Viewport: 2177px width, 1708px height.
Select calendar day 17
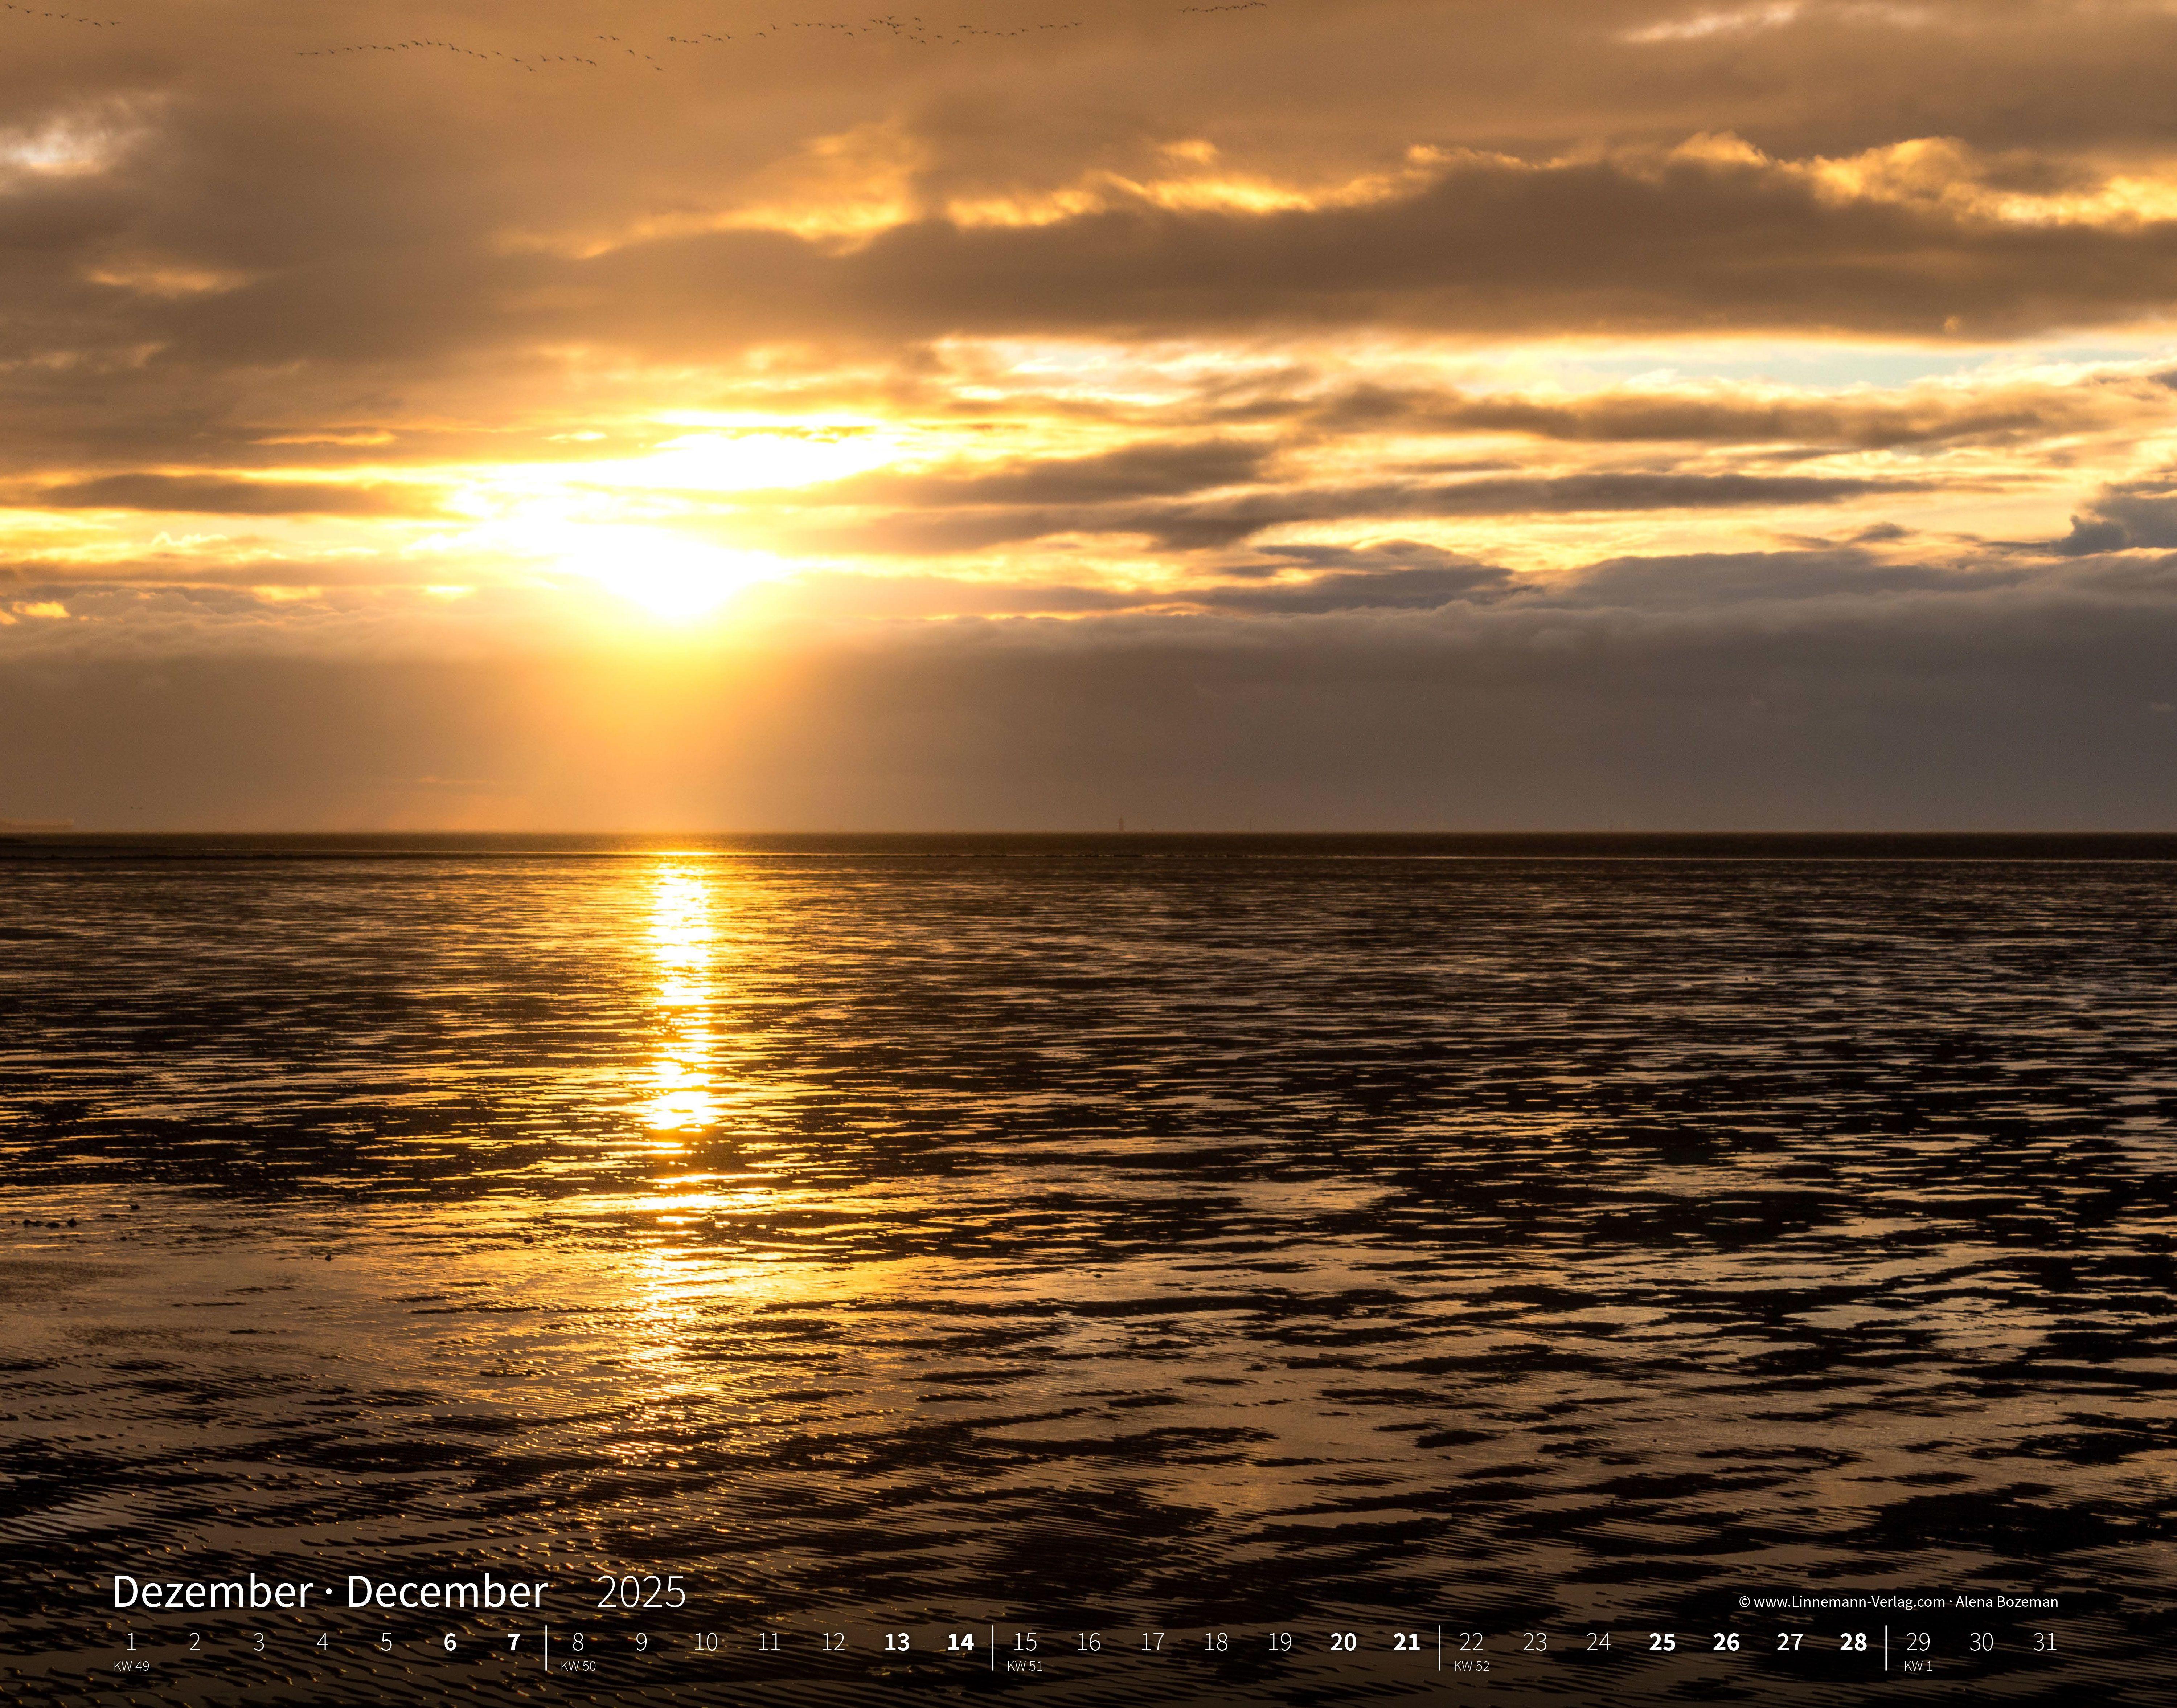pyautogui.click(x=1152, y=1642)
